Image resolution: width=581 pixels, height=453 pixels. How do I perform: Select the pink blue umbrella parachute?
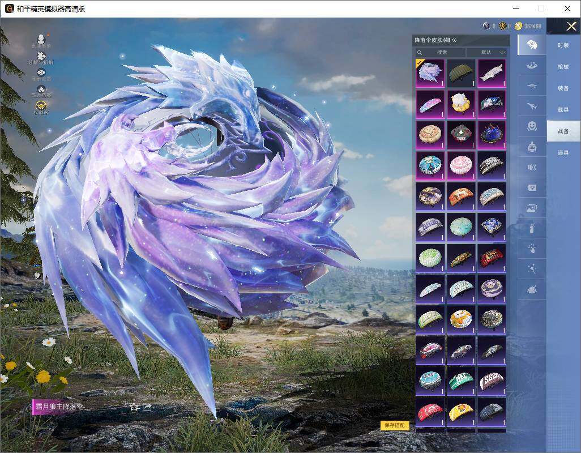pos(430,104)
